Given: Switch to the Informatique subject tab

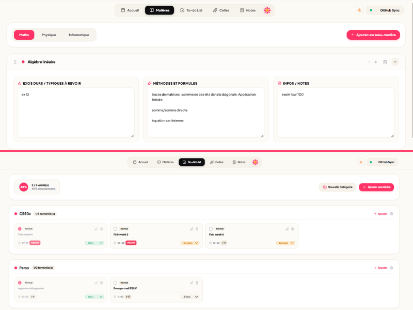Looking at the screenshot, I should [x=79, y=35].
